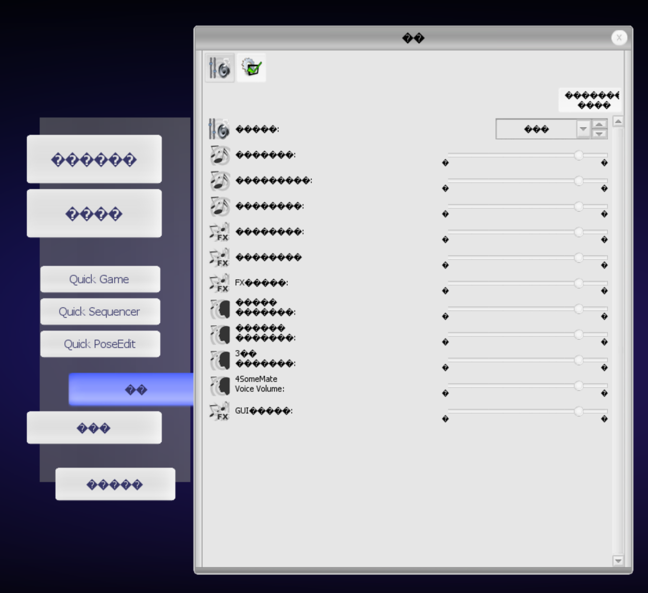Viewport: 648px width, 593px height.
Task: Open Quick PoseEdit
Action: [x=100, y=344]
